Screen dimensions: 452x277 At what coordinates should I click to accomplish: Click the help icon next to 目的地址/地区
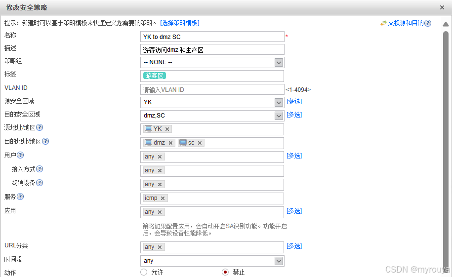45,141
